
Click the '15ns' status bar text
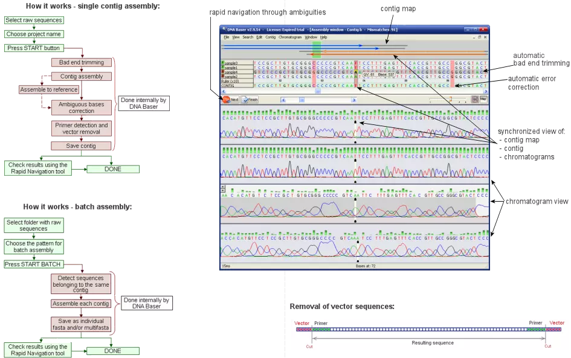(226, 266)
